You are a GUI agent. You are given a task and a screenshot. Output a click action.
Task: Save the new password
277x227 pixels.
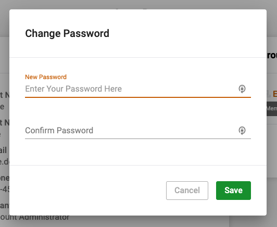click(233, 191)
